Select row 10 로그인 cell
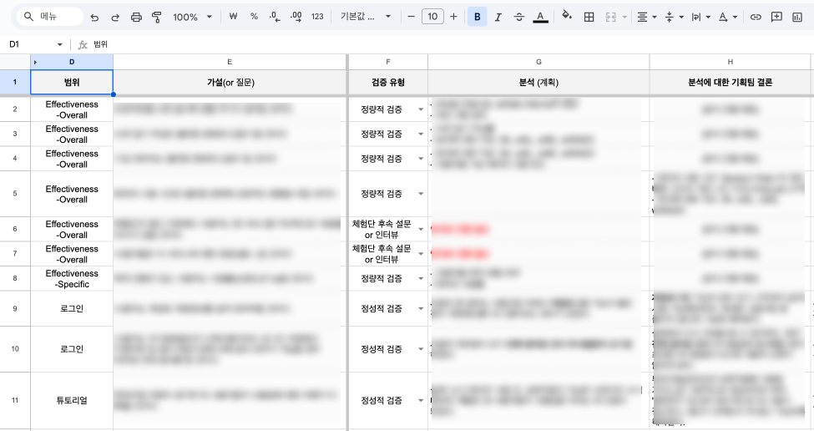Screen dimensions: 814x431 pos(72,349)
